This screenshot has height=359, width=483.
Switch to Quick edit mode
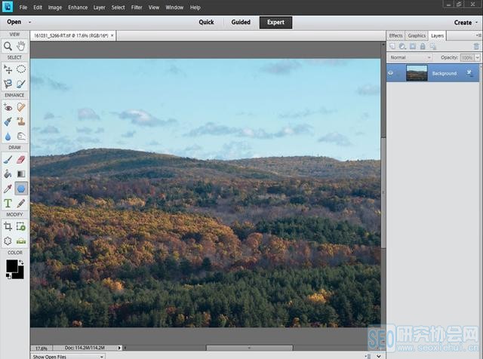tap(206, 22)
